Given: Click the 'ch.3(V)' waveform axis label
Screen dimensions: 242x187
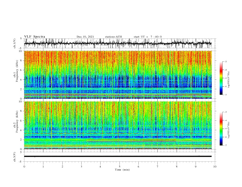Looking at the screenshot, I should 15,157.
